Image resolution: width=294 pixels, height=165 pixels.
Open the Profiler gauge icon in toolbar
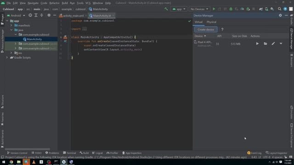(x=242, y=9)
